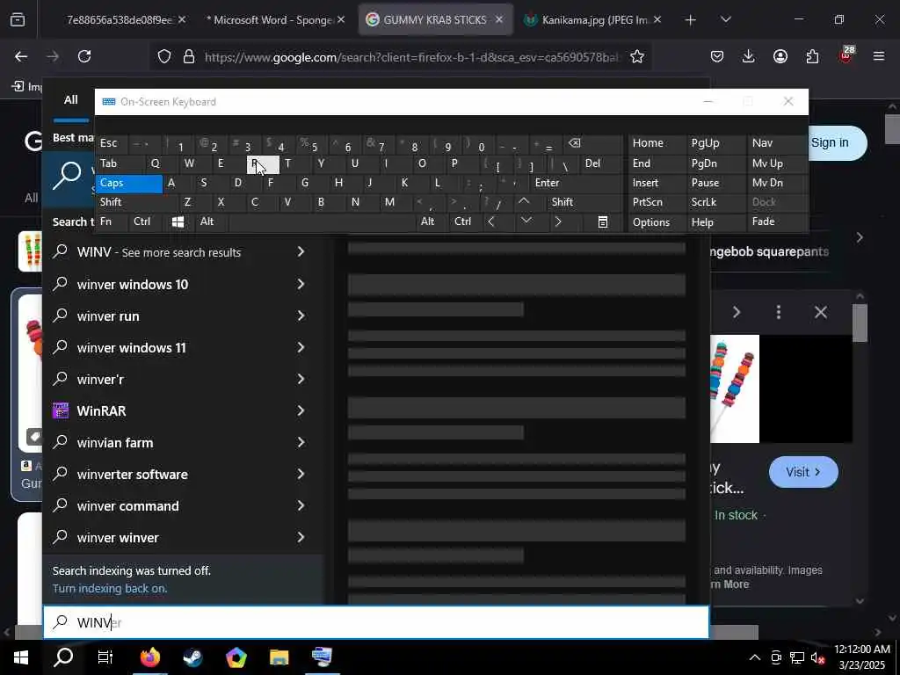Click on-screen keyboard menu key
This screenshot has width=900, height=675.
click(x=603, y=222)
